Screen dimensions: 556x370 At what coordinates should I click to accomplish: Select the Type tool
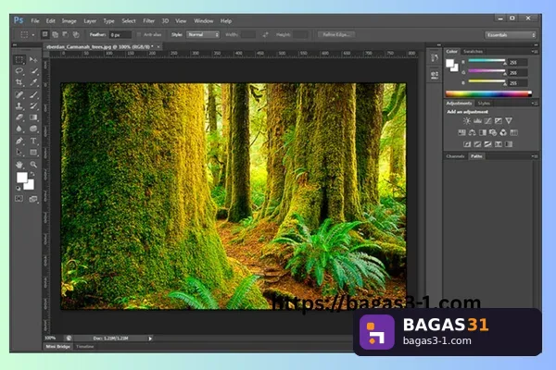pyautogui.click(x=33, y=141)
